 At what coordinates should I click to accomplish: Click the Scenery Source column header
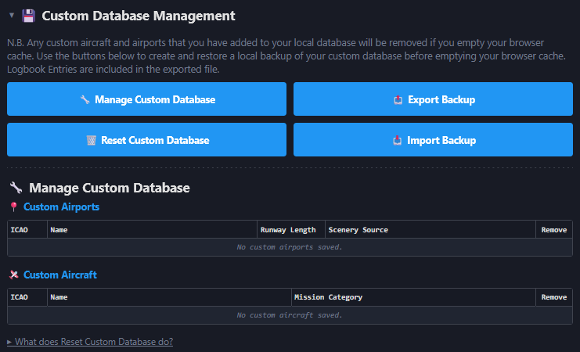coord(430,230)
